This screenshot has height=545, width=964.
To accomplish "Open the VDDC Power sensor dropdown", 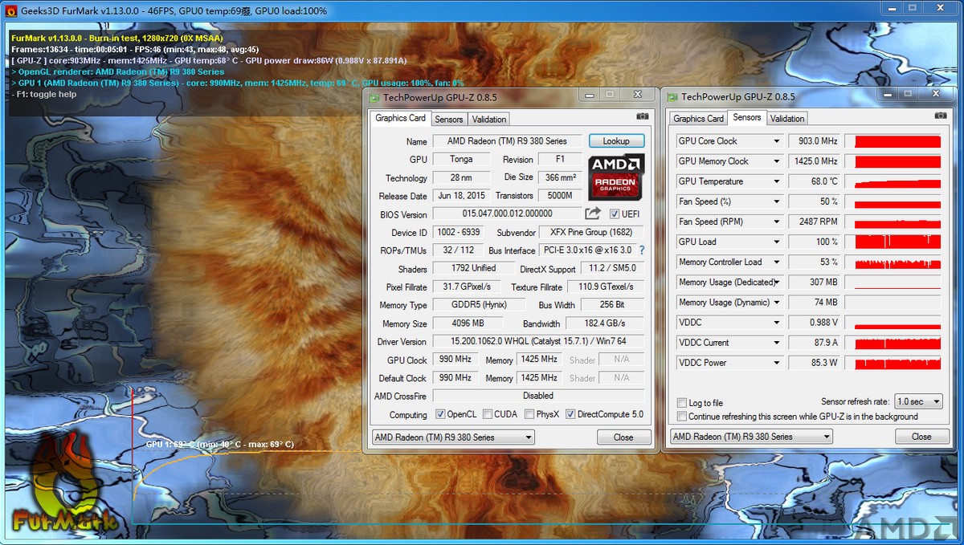I will [777, 363].
